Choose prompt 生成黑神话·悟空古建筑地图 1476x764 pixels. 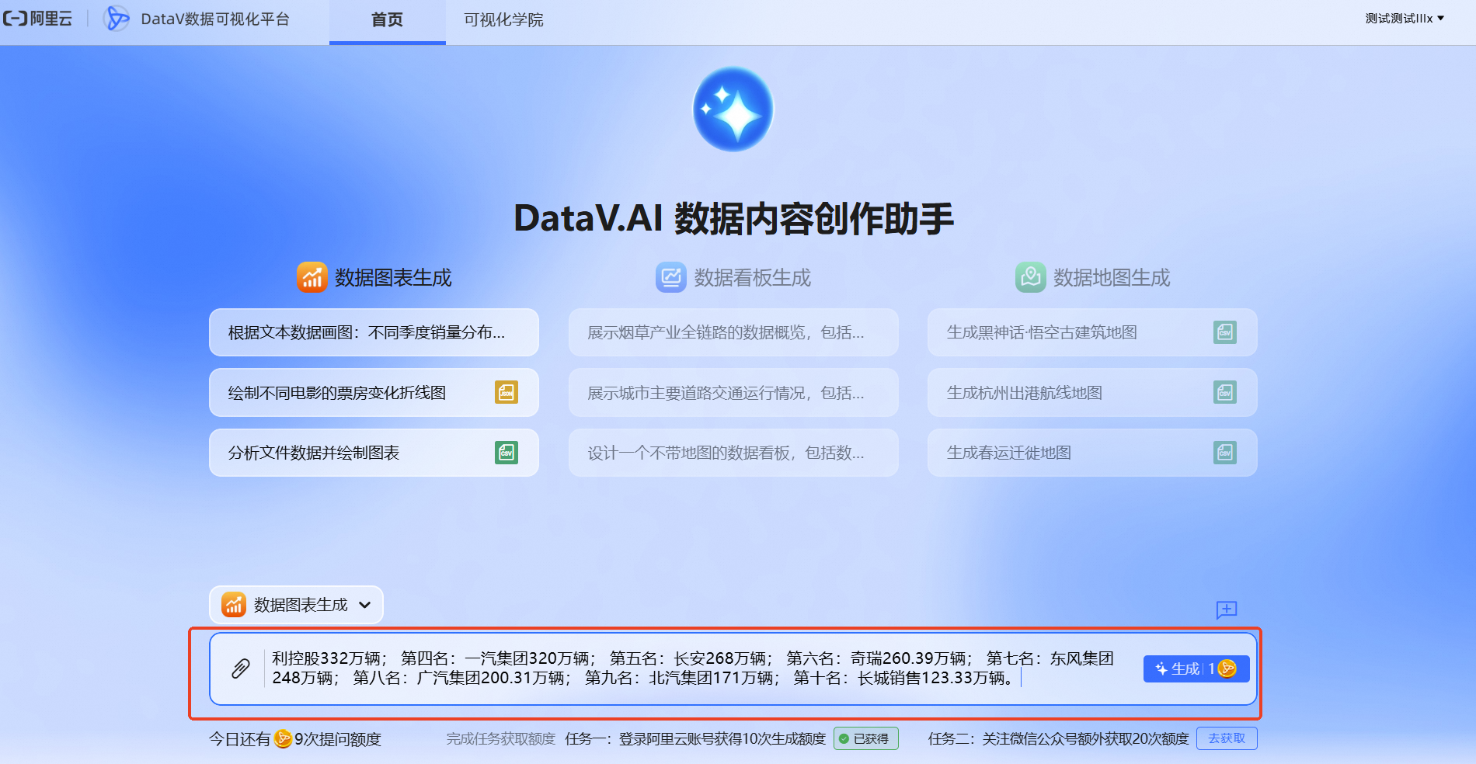point(1092,332)
